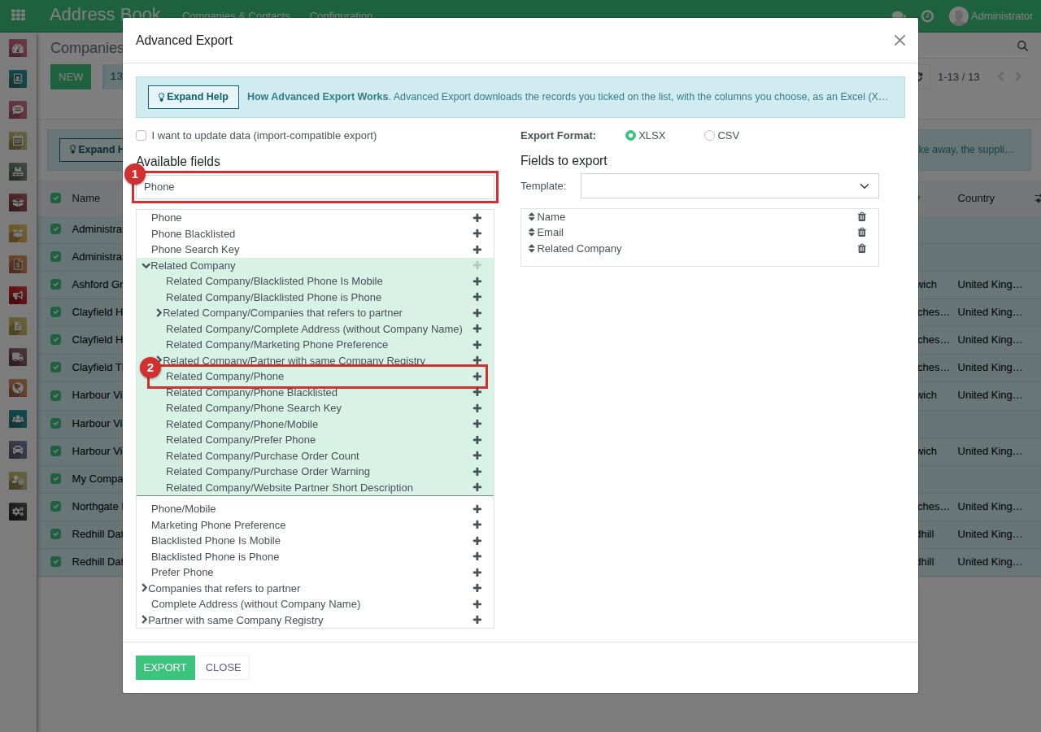Open the activities clock icon
1041x732 pixels.
coord(926,15)
